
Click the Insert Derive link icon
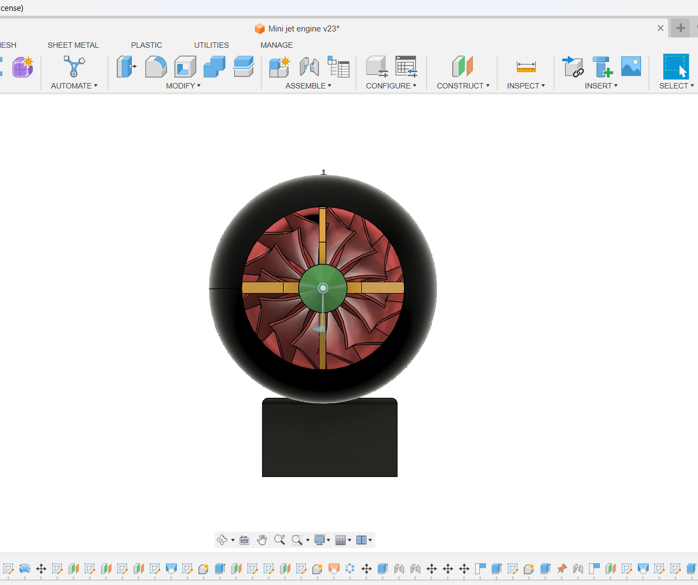(x=573, y=67)
